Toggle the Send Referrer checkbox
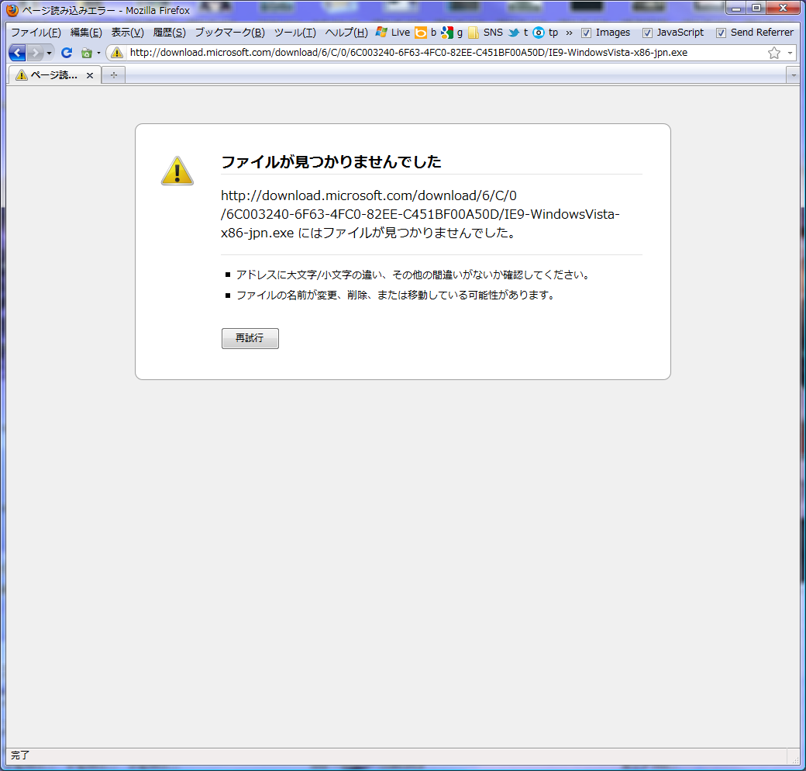The height and width of the screenshot is (771, 806). tap(722, 33)
